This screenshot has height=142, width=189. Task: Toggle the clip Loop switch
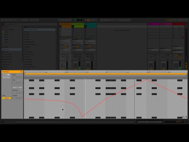17,88
